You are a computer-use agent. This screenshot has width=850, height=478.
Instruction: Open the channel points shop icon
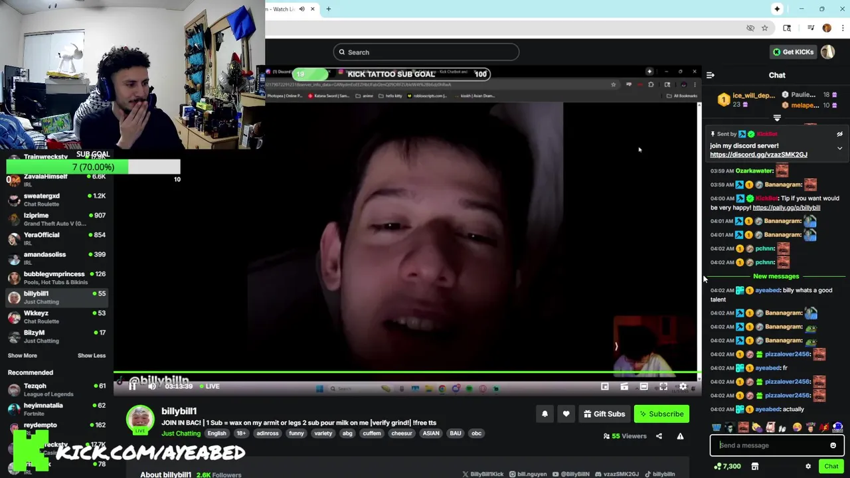[x=754, y=466]
